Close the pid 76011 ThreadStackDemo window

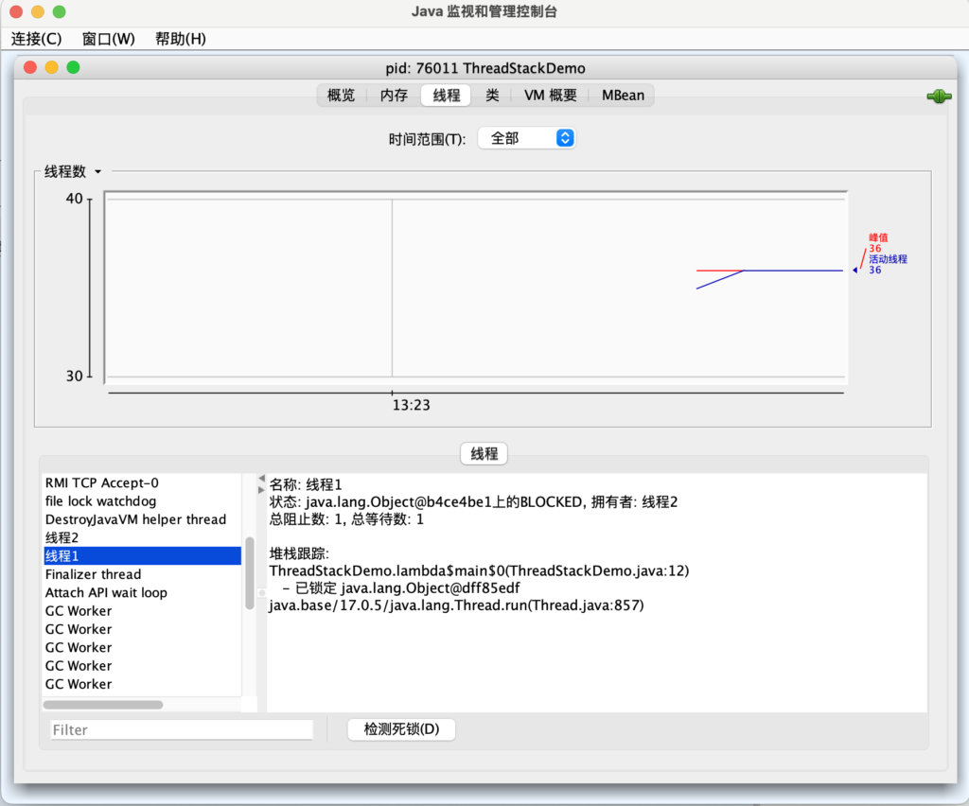click(29, 67)
